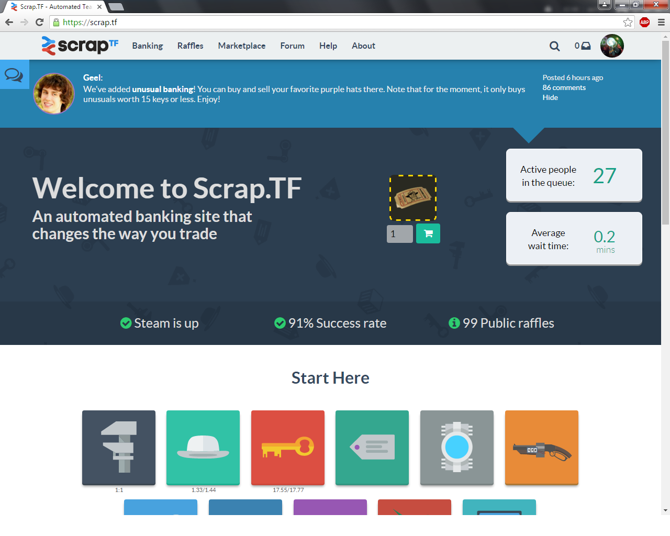Go back with browser back arrow
This screenshot has height=536, width=670.
click(x=9, y=22)
